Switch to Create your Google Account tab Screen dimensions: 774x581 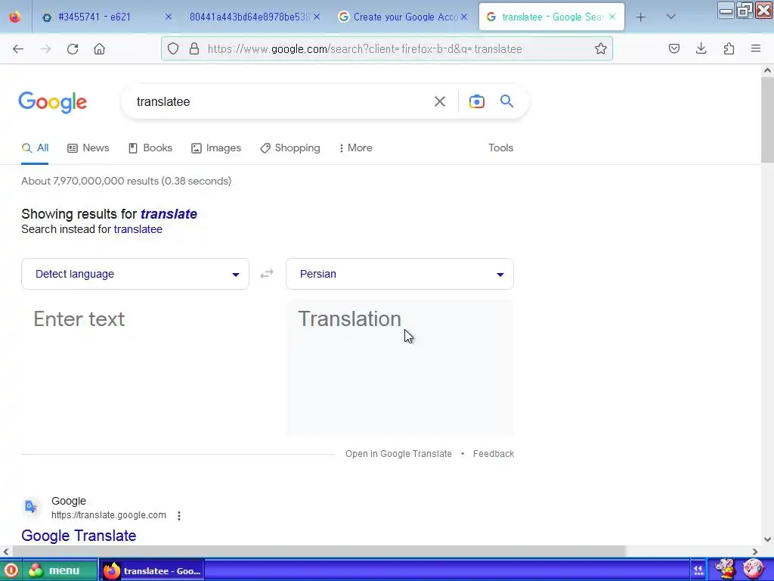point(406,17)
